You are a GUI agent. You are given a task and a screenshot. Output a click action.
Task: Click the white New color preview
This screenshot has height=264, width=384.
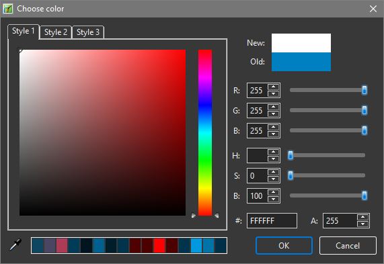[301, 43]
